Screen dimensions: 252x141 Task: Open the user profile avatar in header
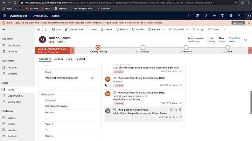pyautogui.click(x=248, y=16)
